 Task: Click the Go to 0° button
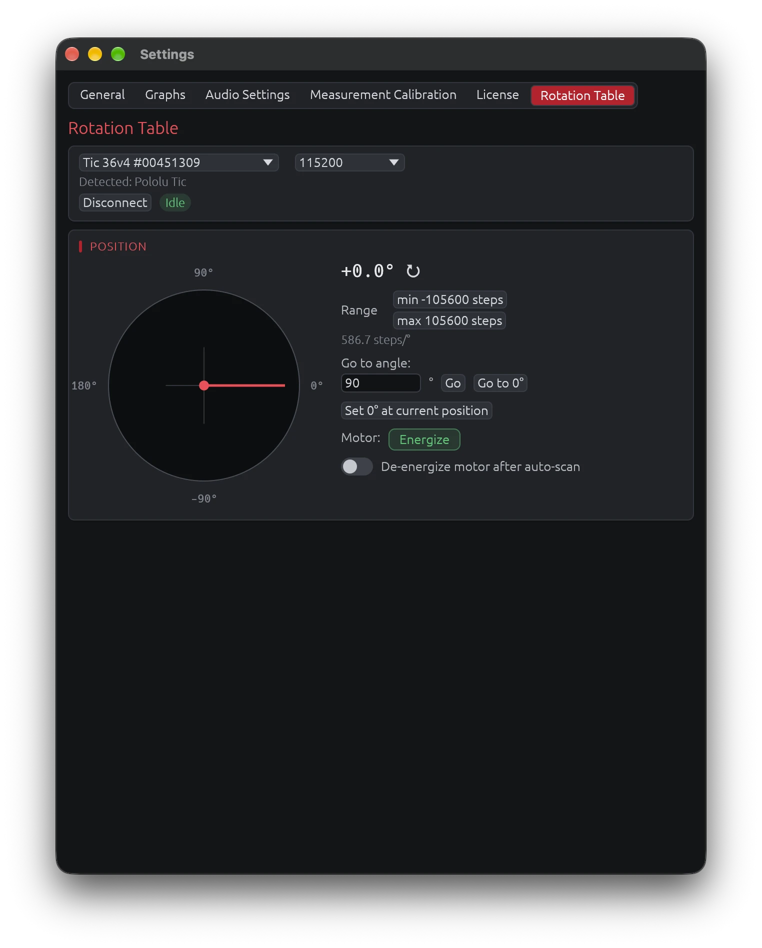pos(500,383)
